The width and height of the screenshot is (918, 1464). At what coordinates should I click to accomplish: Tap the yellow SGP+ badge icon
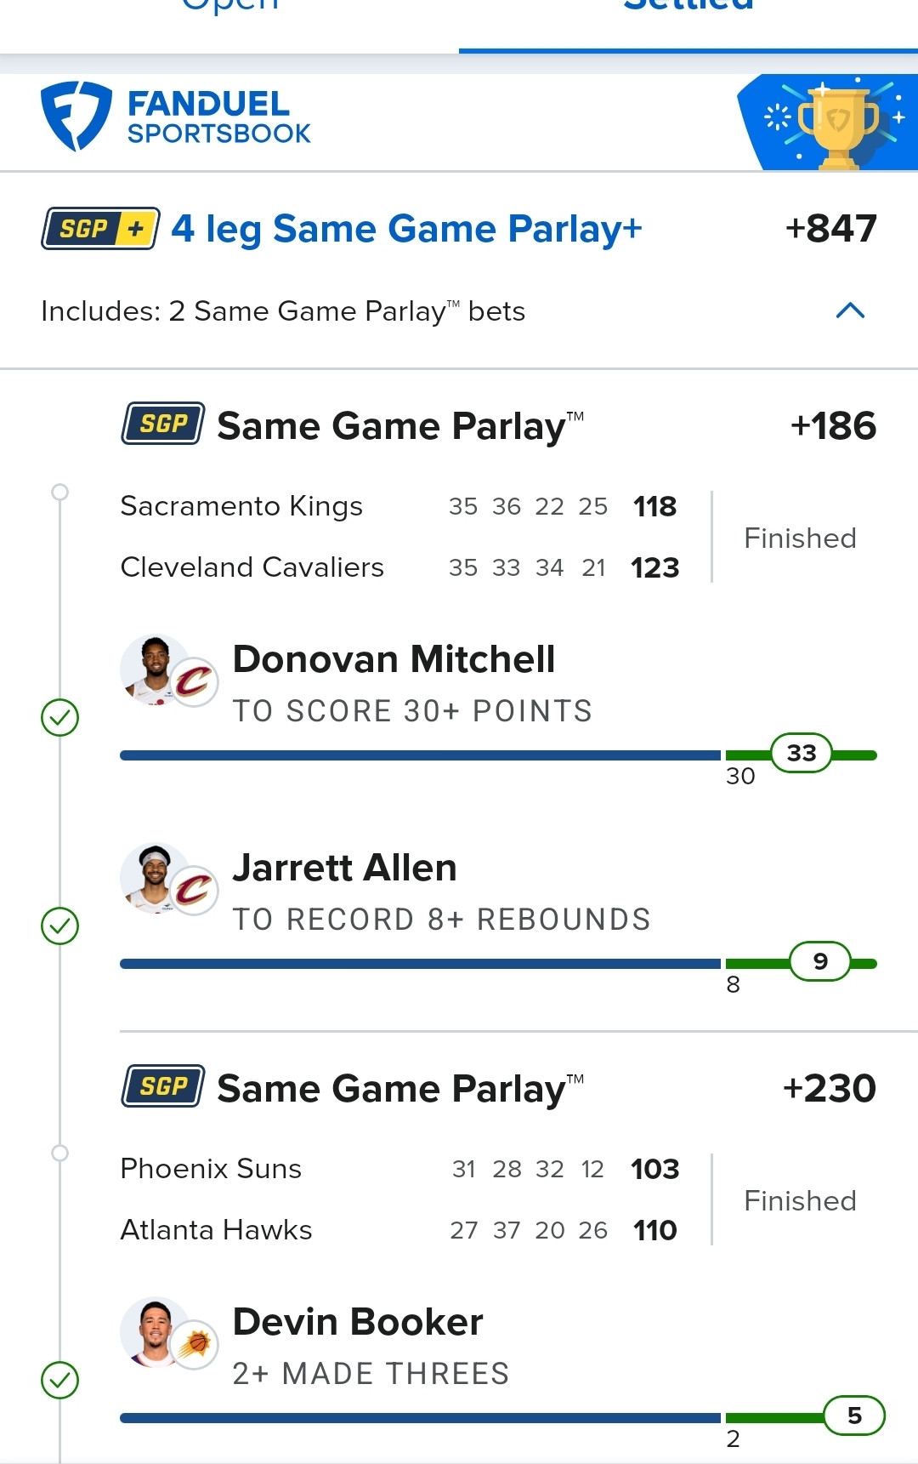tap(100, 229)
